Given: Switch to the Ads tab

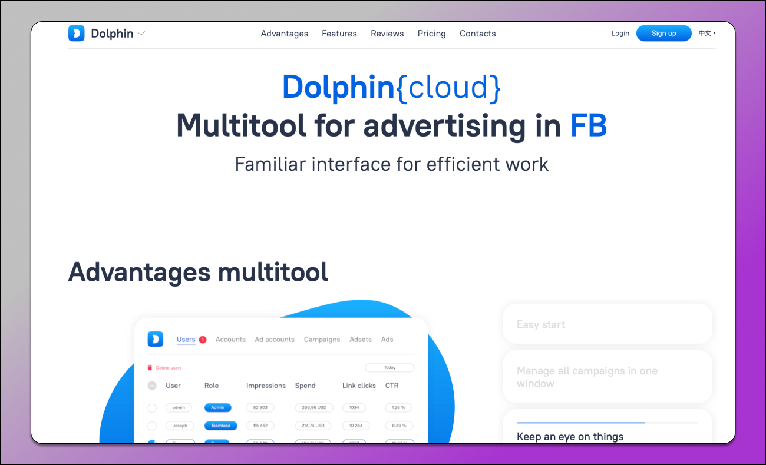Looking at the screenshot, I should click(x=387, y=340).
